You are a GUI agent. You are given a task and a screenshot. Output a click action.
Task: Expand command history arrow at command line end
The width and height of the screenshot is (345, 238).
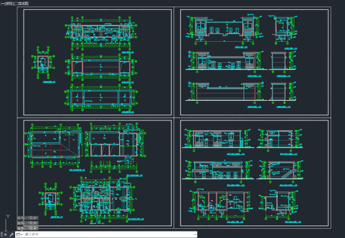coord(195,235)
